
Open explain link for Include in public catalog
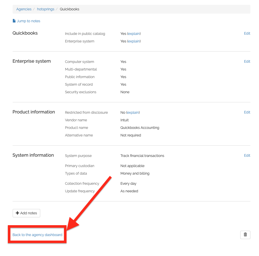click(134, 34)
